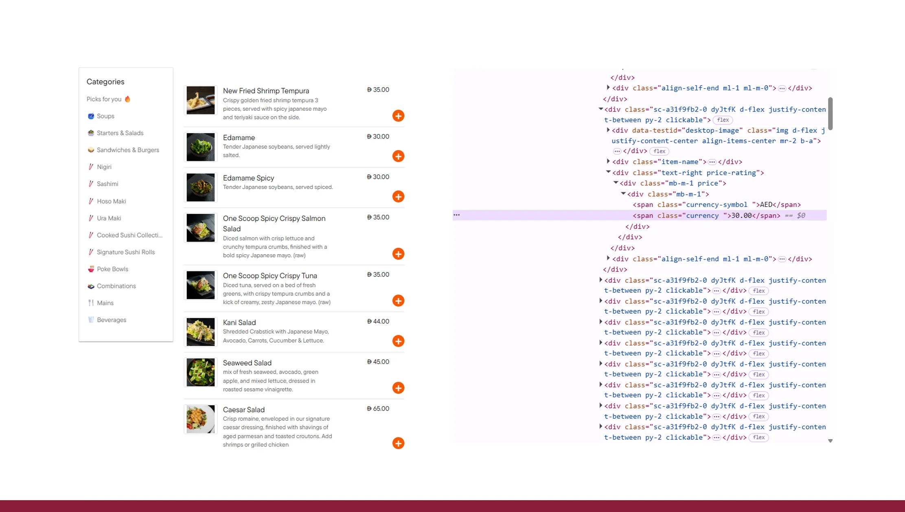
Task: Add Caesar Salad using orange plus
Action: 398,443
